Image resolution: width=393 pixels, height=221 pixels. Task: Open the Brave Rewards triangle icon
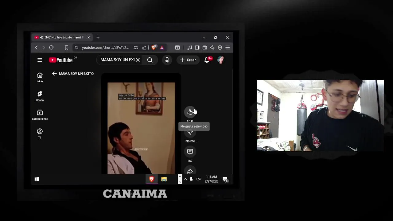coord(162,48)
